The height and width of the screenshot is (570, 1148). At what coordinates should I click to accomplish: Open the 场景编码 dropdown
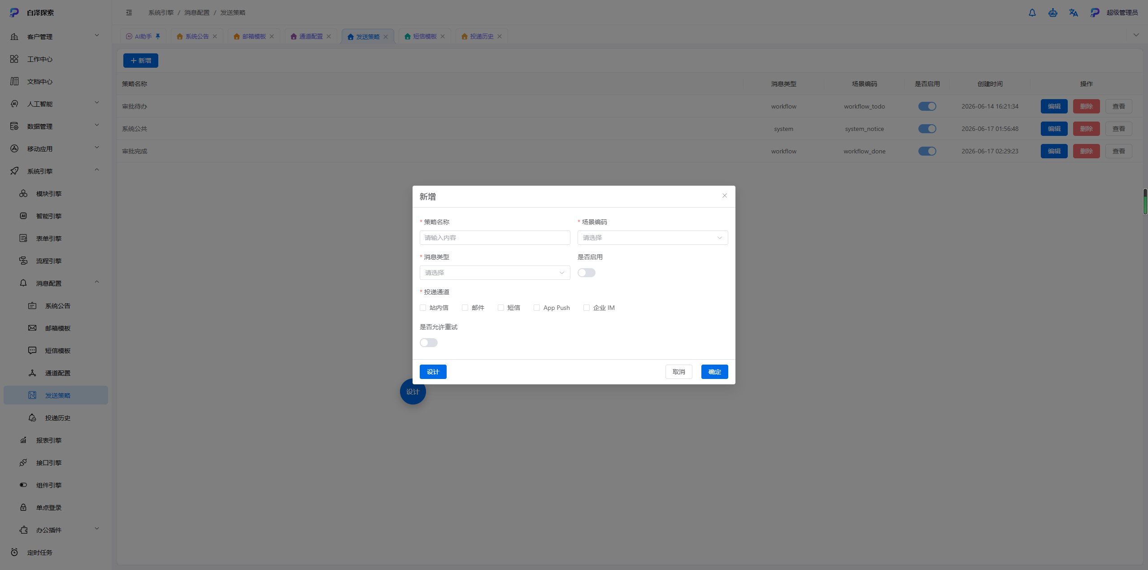point(653,238)
